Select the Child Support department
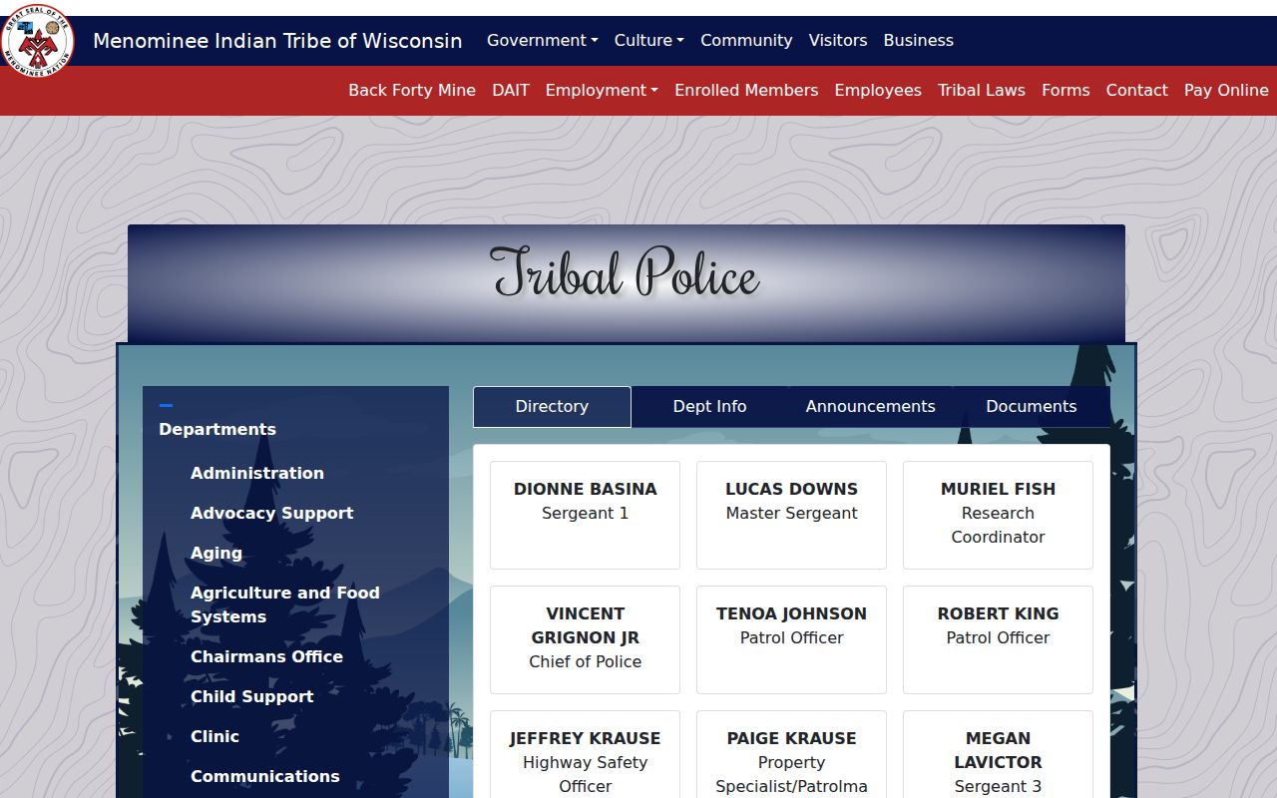This screenshot has height=798, width=1277. tap(252, 696)
